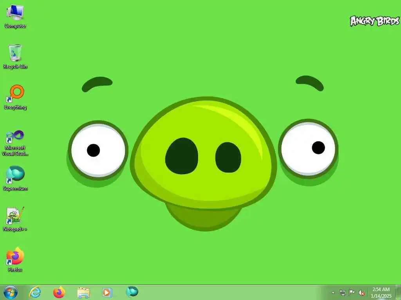Select the Recycle Bin desktop icon

(15, 57)
